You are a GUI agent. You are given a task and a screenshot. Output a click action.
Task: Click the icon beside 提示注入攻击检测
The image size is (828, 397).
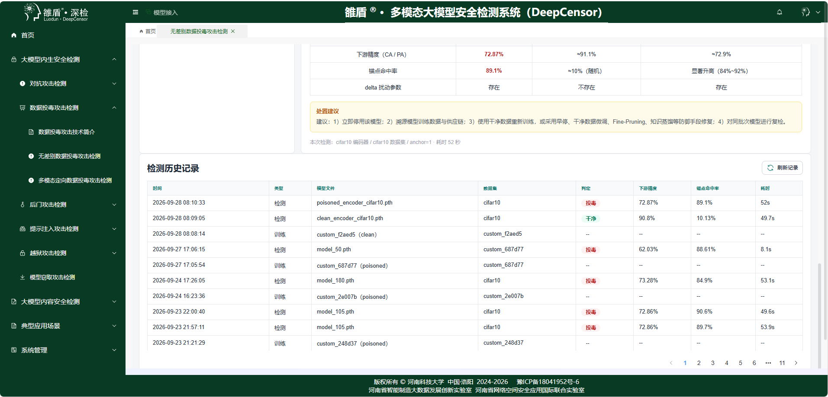[23, 229]
